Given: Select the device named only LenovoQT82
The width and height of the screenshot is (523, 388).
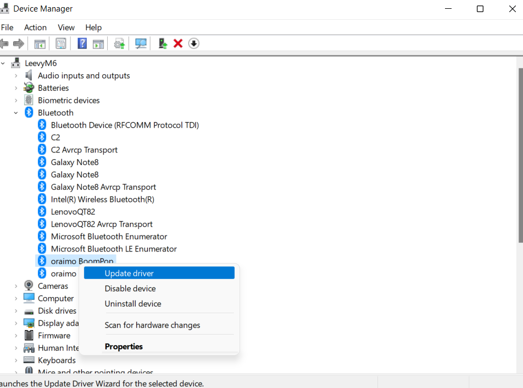Looking at the screenshot, I should pyautogui.click(x=73, y=211).
